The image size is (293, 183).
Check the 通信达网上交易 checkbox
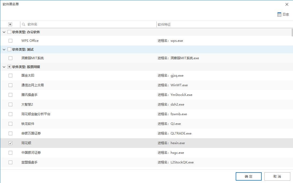(10, 85)
